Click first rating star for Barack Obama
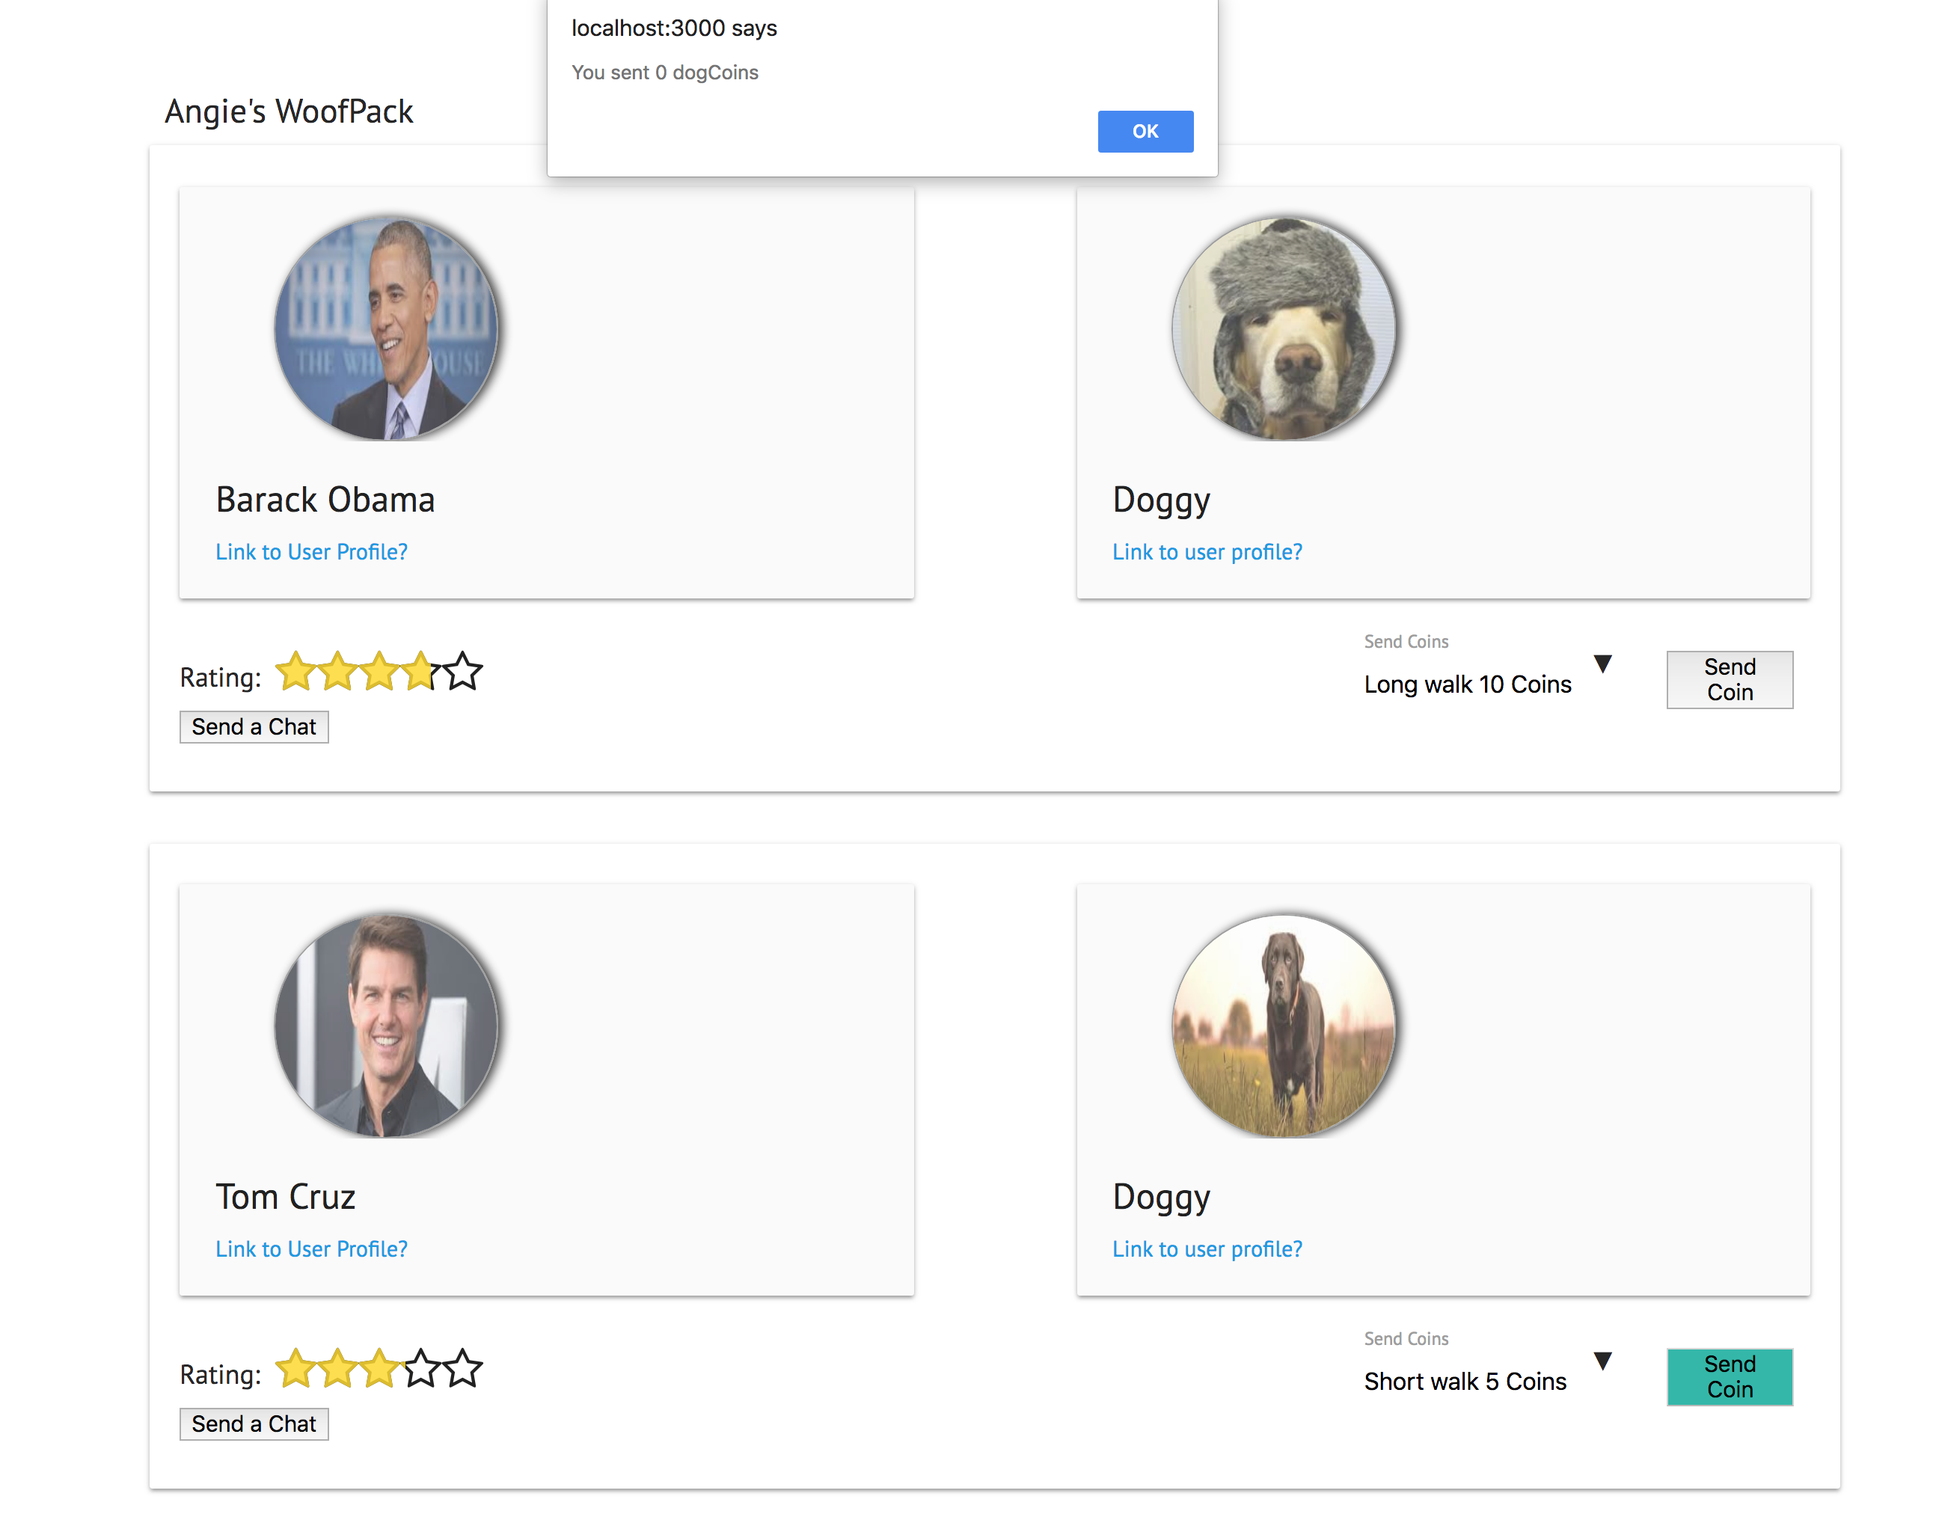This screenshot has width=1939, height=1529. coord(295,672)
